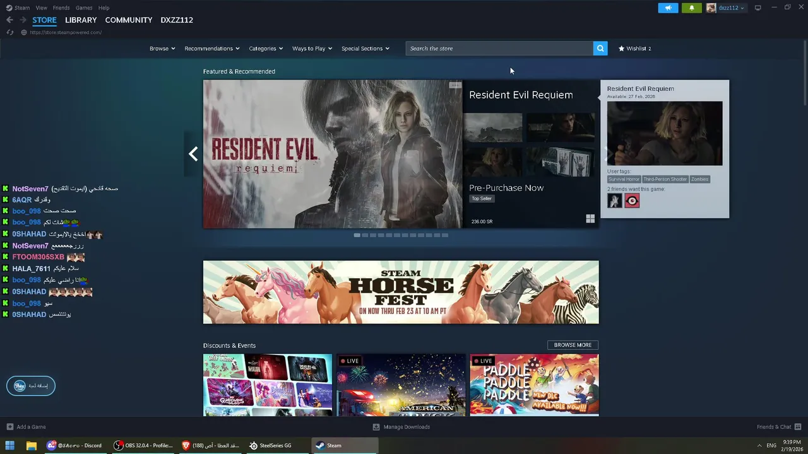
Task: Open Steam Big Picture mode icon
Action: (757, 8)
